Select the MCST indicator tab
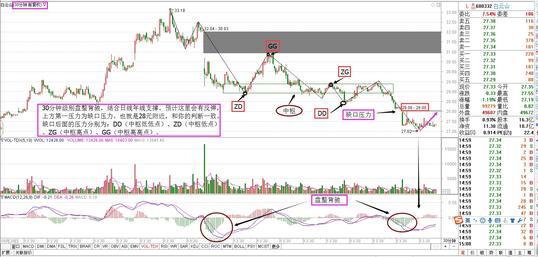Screen dimensions: 538x257 click(x=263, y=246)
